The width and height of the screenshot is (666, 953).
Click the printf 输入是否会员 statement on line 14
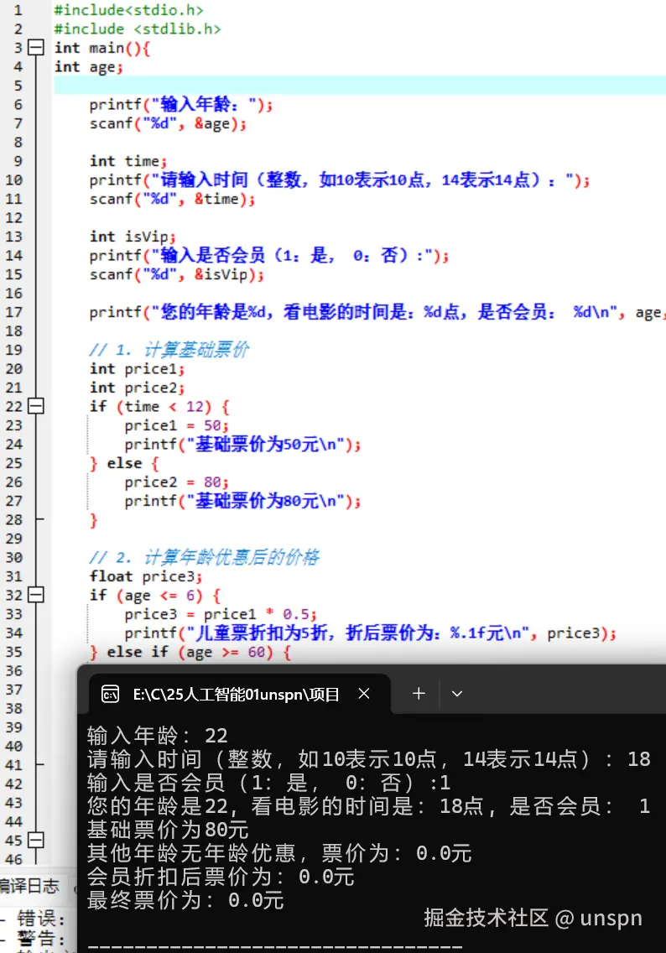click(269, 255)
